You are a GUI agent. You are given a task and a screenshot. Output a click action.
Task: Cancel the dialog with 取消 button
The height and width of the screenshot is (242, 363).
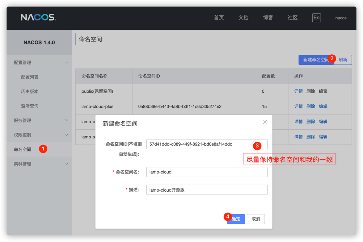[256, 219]
